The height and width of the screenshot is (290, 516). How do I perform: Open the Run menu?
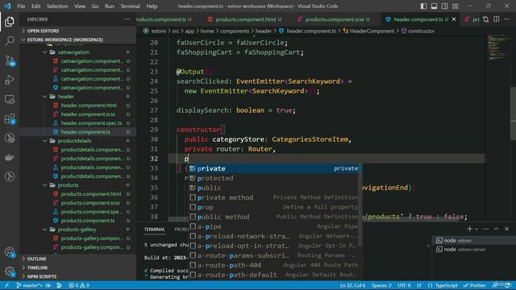pos(110,6)
